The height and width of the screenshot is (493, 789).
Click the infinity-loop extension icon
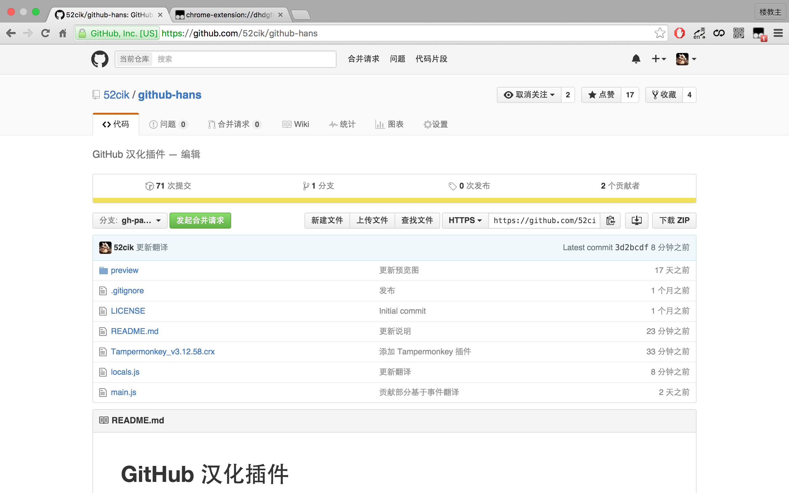pyautogui.click(x=719, y=33)
